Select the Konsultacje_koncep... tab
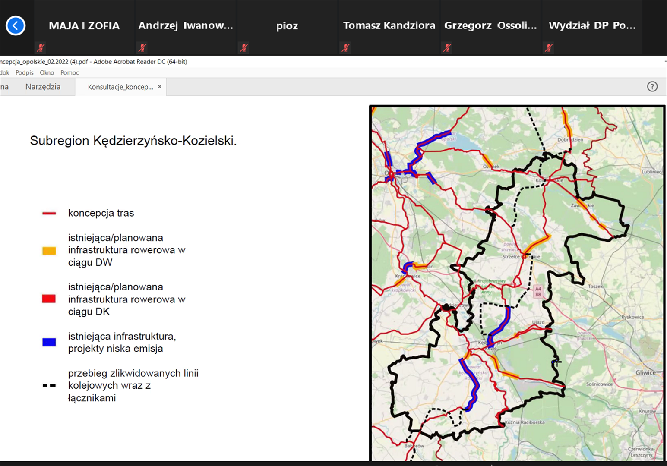 coord(120,87)
